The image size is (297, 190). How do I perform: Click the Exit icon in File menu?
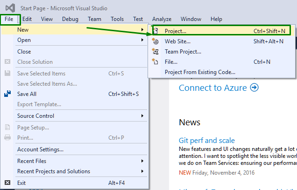[x=7, y=183]
